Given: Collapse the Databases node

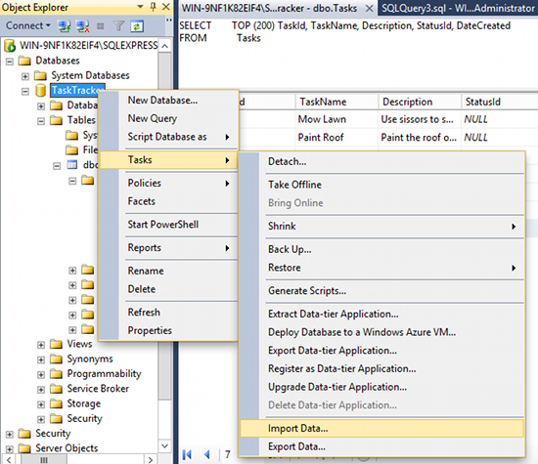Looking at the screenshot, I should click(x=10, y=62).
